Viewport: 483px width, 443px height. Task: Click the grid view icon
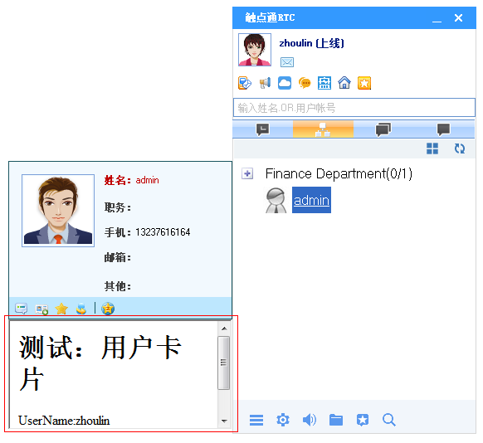click(x=432, y=148)
